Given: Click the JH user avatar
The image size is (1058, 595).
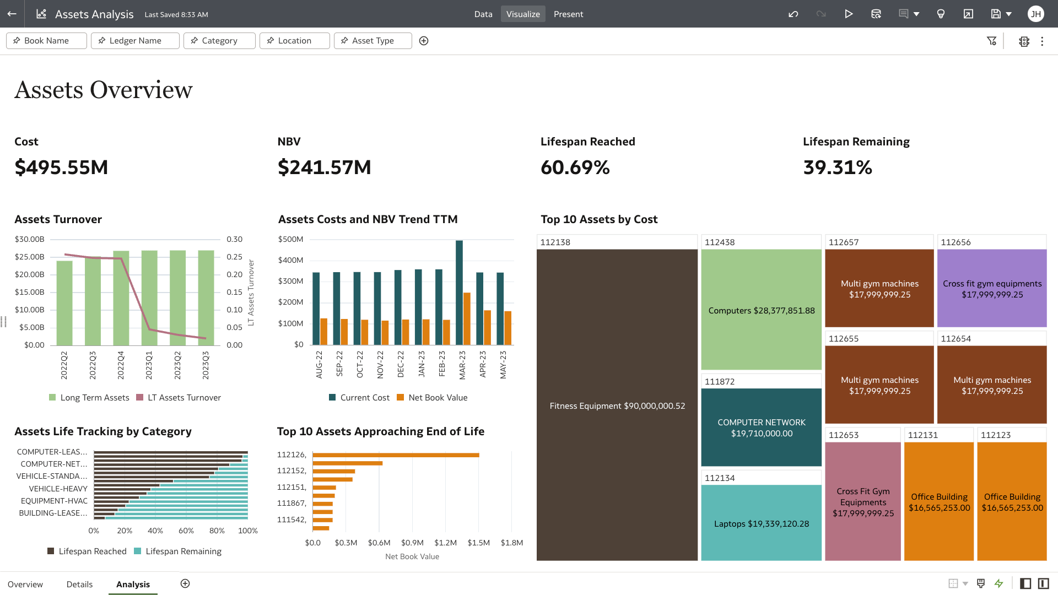Looking at the screenshot, I should [x=1036, y=14].
